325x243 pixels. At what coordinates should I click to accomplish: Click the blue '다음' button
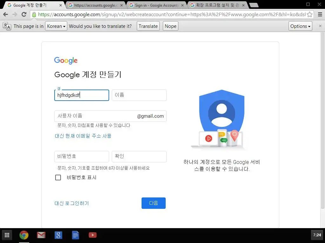click(154, 203)
